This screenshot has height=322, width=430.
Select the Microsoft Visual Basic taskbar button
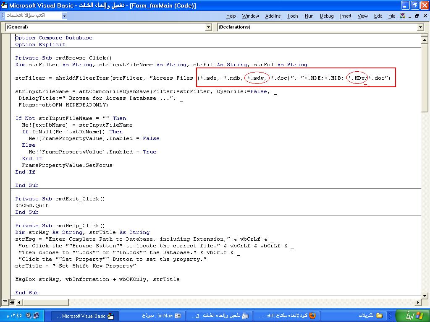tap(85, 316)
